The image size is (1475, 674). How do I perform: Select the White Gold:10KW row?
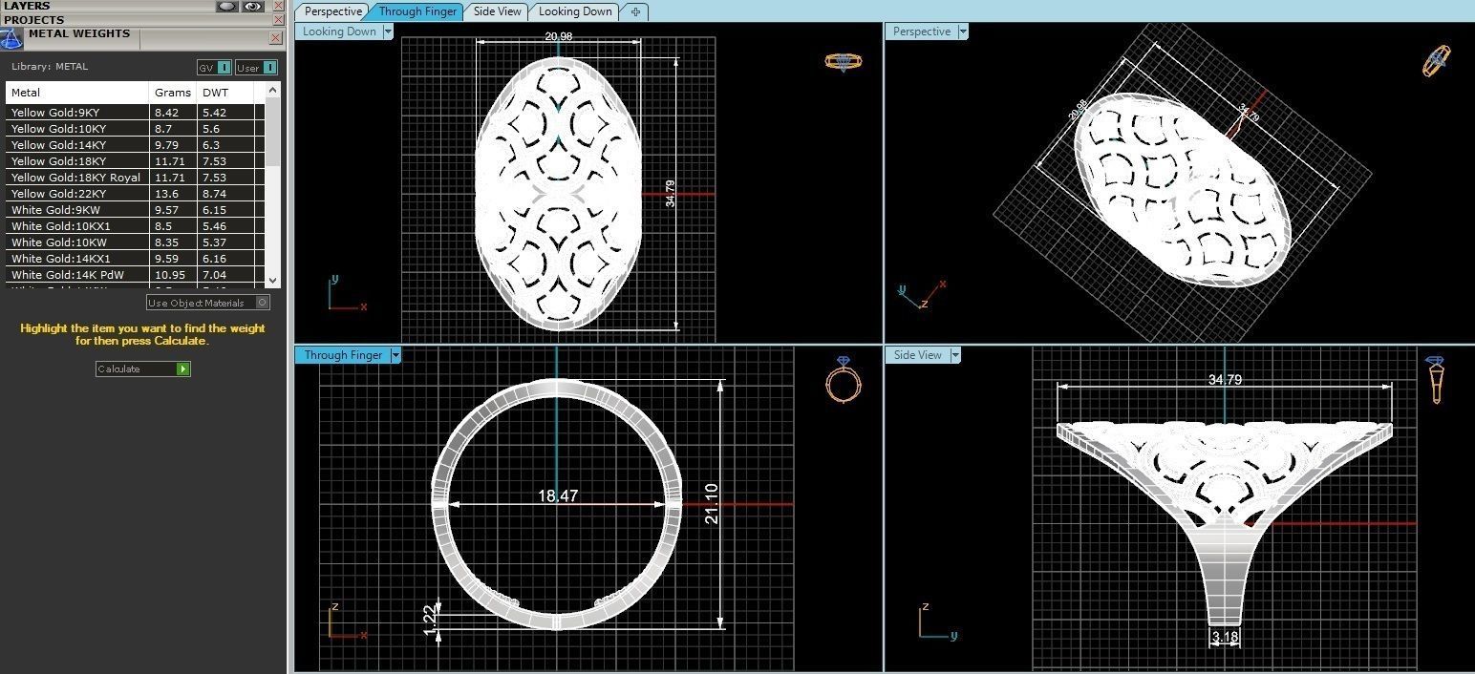tap(135, 242)
